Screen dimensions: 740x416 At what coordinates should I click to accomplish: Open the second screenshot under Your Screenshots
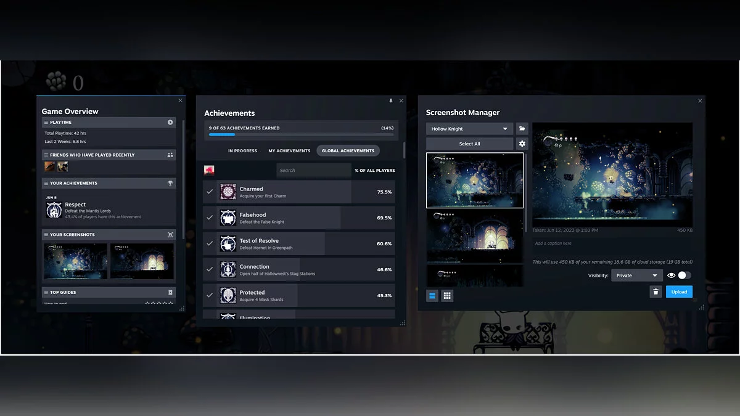(142, 261)
